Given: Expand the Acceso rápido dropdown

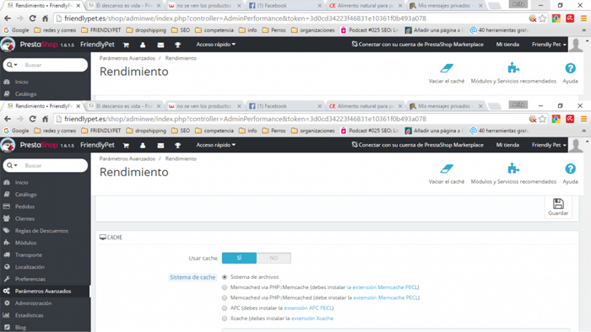Looking at the screenshot, I should [x=215, y=145].
